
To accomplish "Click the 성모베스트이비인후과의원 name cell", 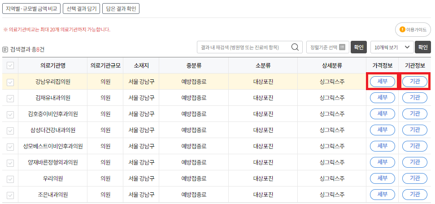I will pyautogui.click(x=53, y=146).
